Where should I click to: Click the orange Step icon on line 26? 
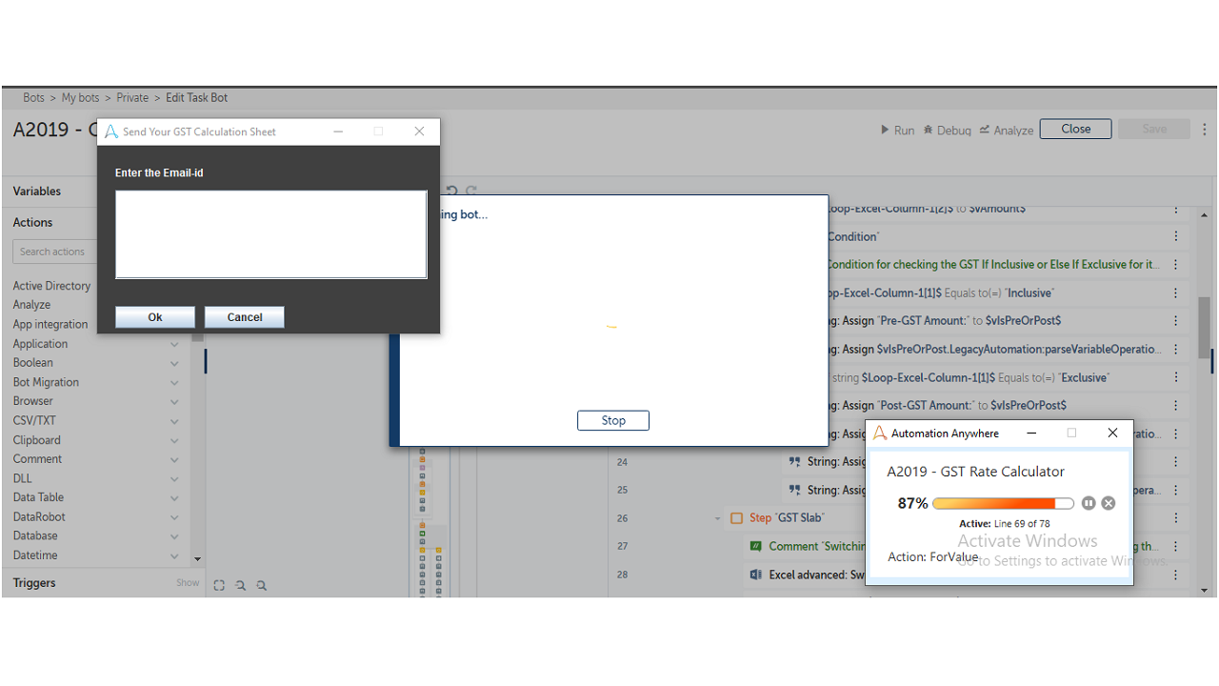pos(736,518)
